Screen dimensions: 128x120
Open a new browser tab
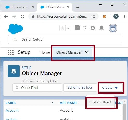point(78,7)
